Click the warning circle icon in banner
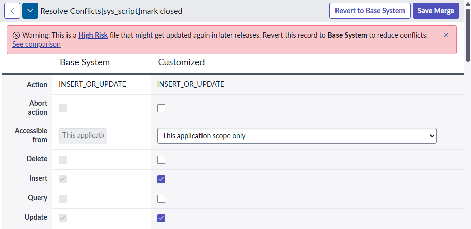This screenshot has width=471, height=229. 16,35
